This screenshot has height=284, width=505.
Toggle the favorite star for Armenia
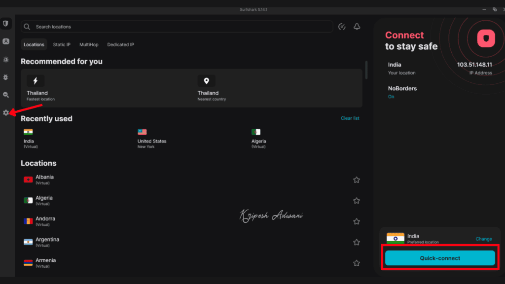357,263
